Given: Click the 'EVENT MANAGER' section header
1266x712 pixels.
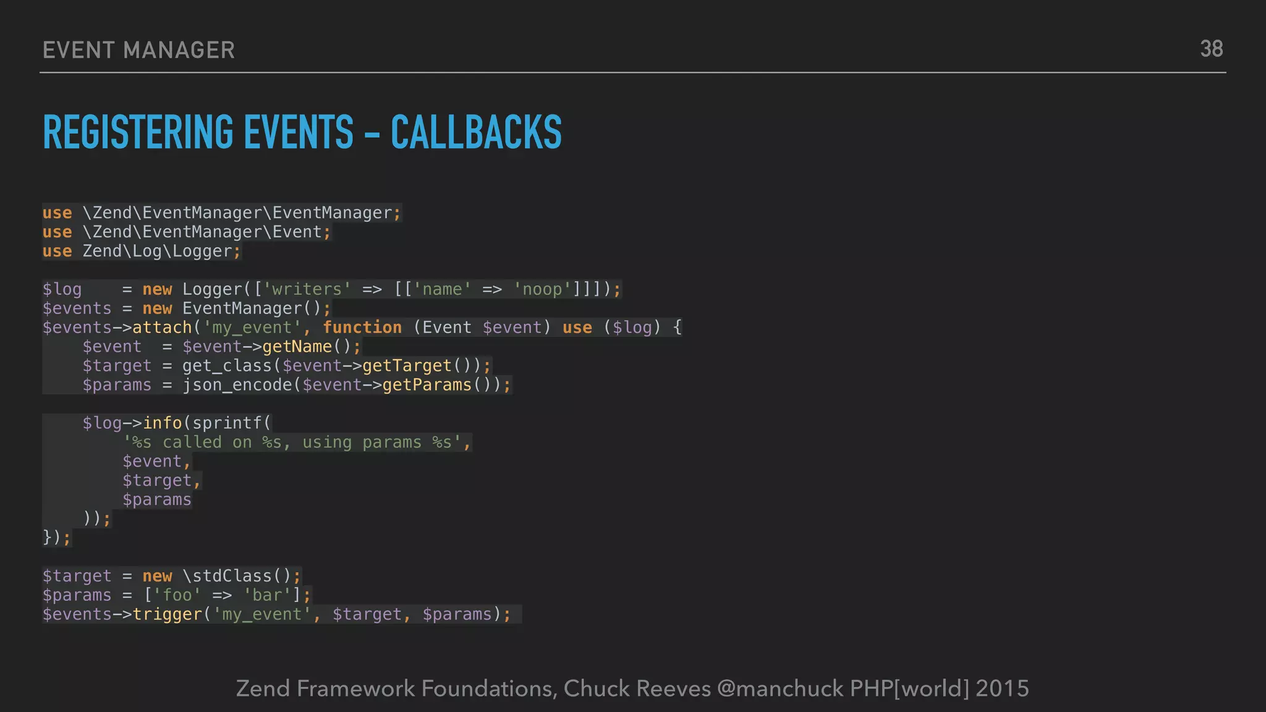Looking at the screenshot, I should (x=138, y=50).
